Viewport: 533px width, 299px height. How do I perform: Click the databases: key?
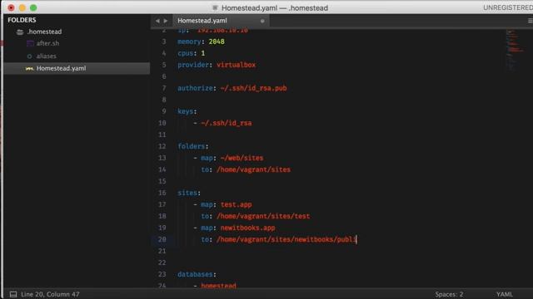coord(197,274)
